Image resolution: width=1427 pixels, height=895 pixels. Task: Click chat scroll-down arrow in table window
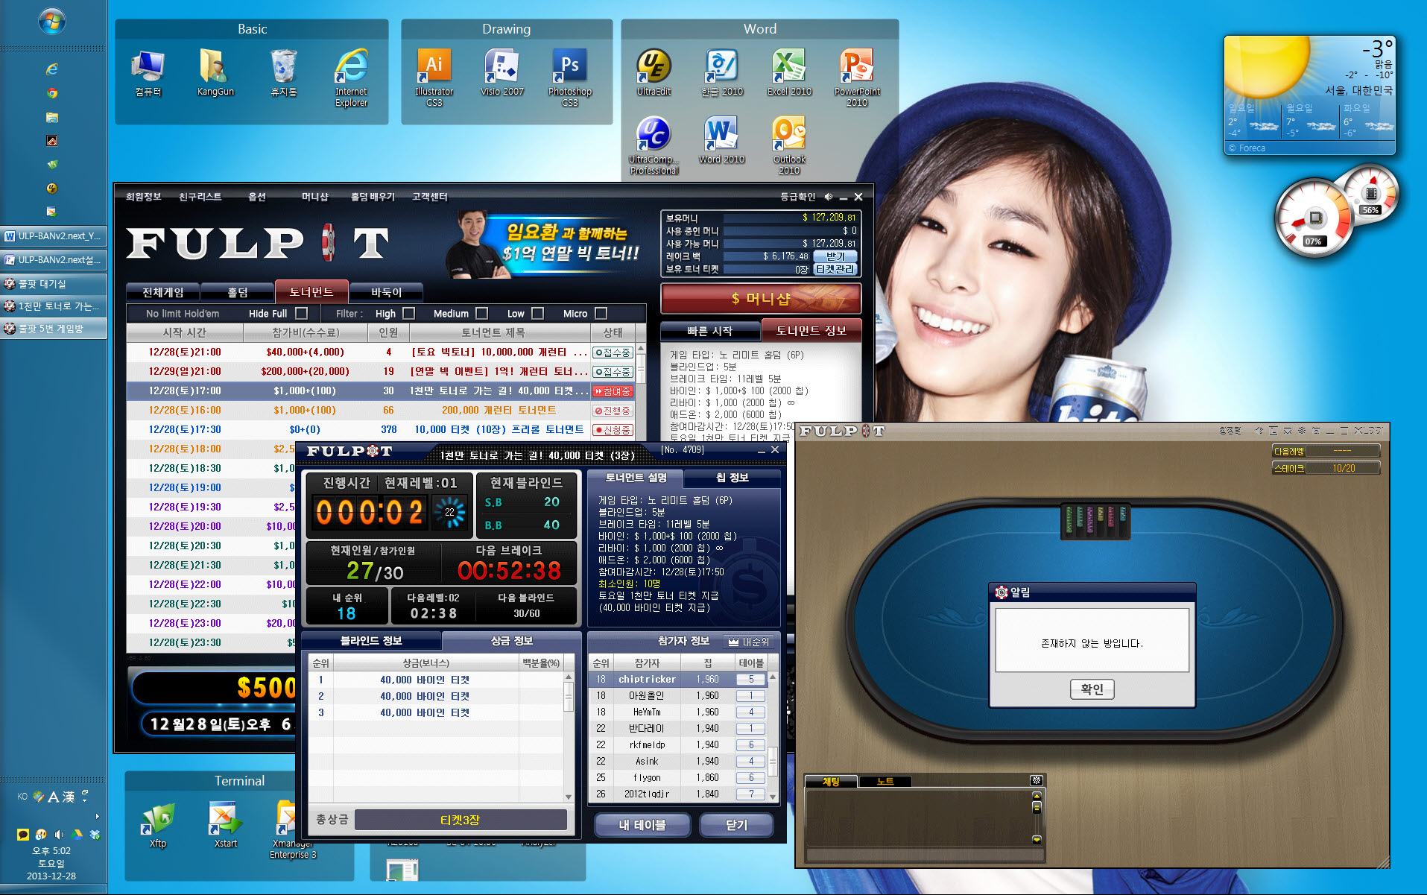[1036, 839]
